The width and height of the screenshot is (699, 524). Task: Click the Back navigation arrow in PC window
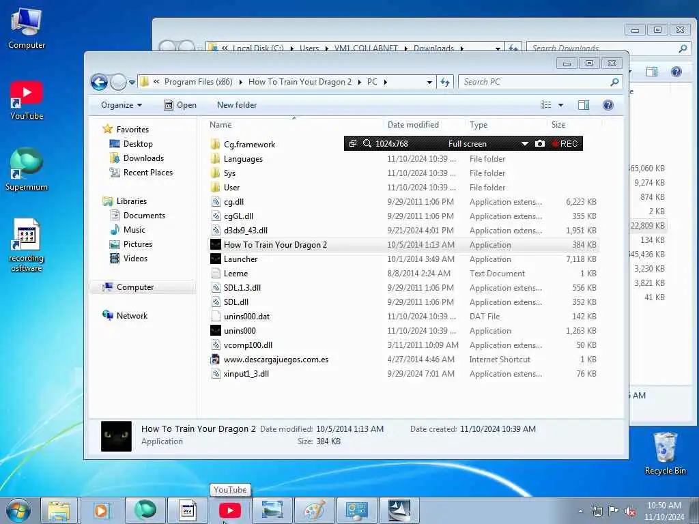point(99,82)
